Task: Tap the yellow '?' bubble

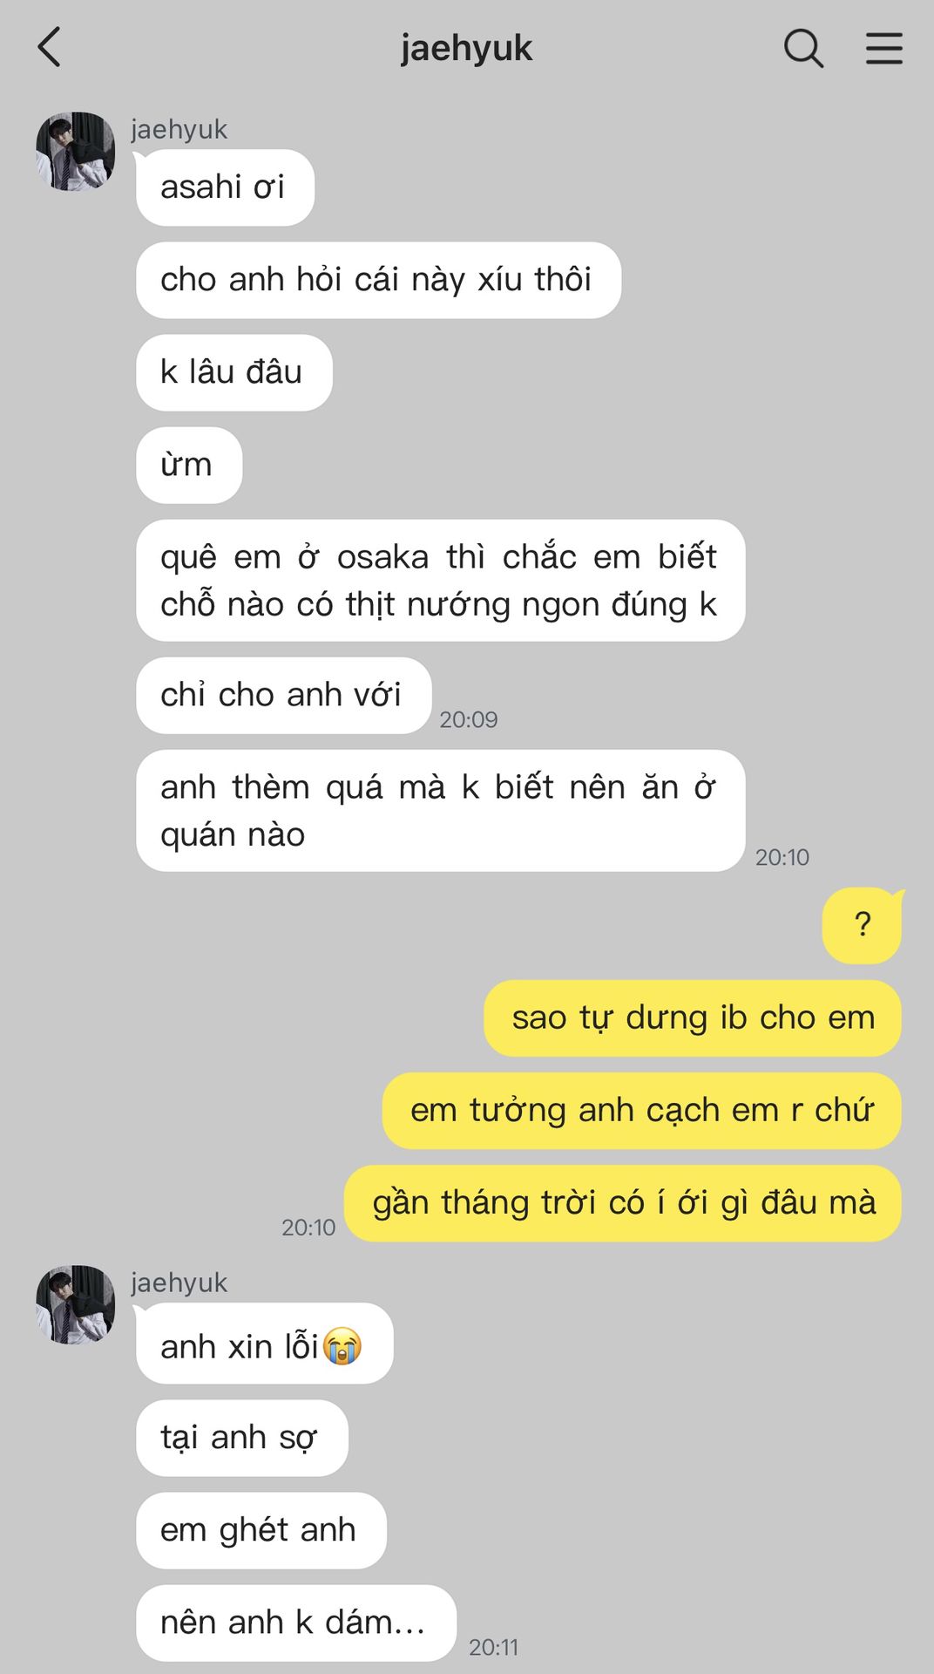Action: (862, 925)
